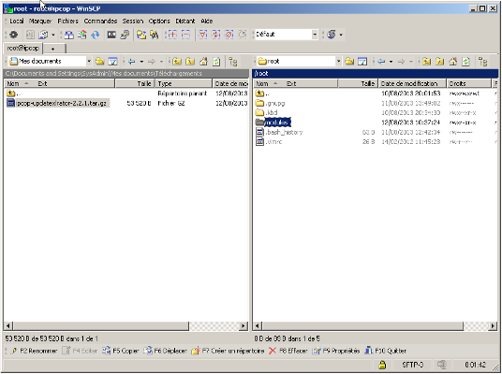Expand the queue icon dropdown arrow

53,35
